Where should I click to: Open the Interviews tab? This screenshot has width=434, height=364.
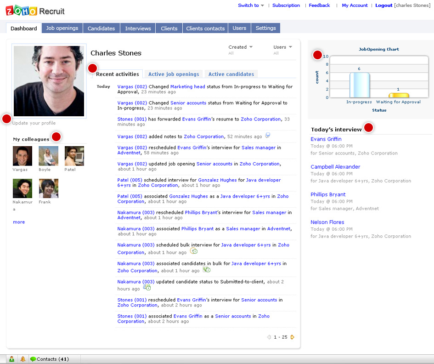click(138, 28)
